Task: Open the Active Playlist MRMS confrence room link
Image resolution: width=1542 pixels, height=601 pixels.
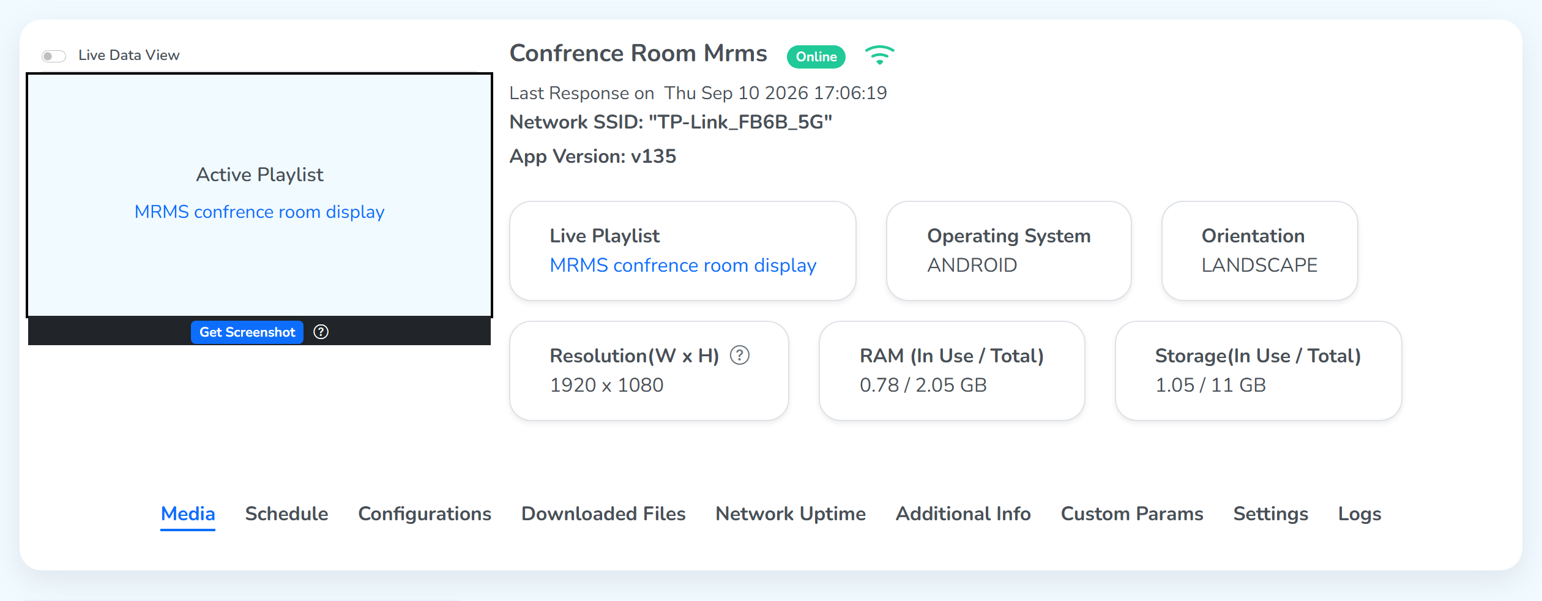Action: click(x=259, y=212)
